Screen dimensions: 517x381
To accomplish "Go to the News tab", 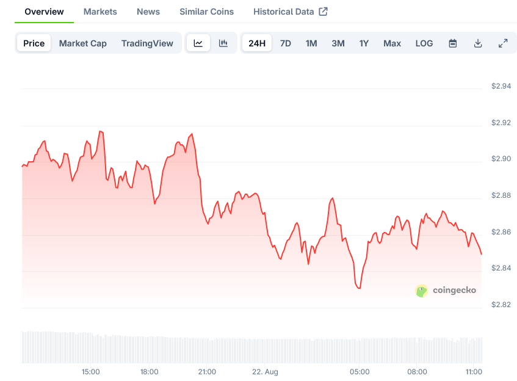I will point(148,12).
